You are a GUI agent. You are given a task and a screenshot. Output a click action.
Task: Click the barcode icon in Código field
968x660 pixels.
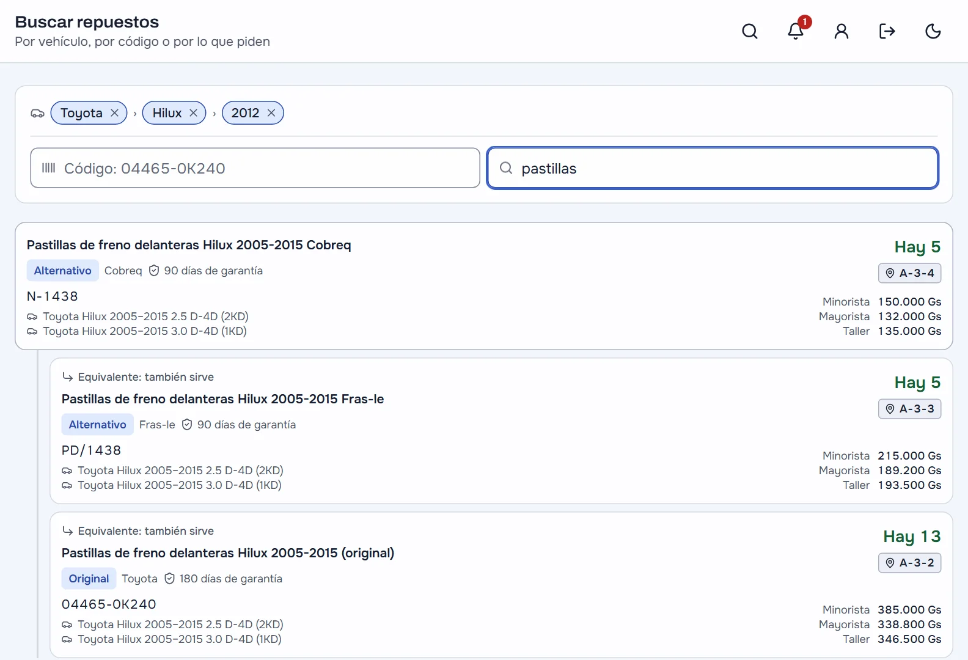coord(48,168)
